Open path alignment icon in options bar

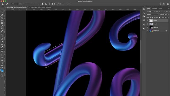(46, 4)
